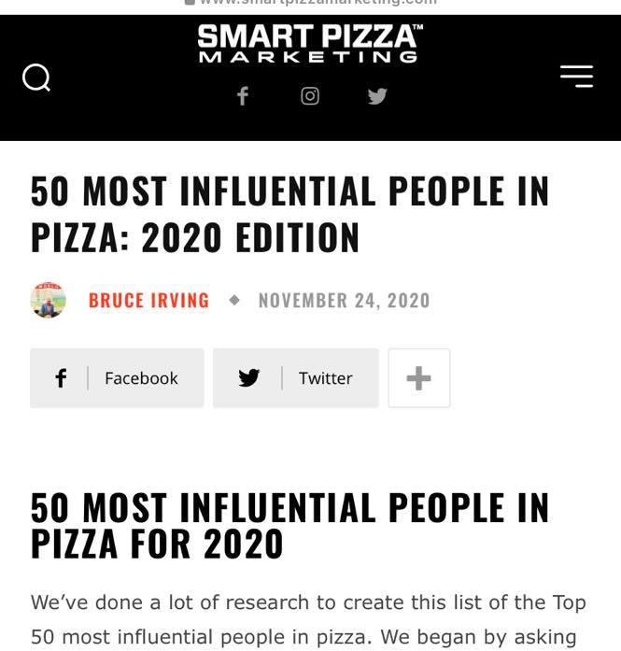Click the Smart Pizza Marketing logo
This screenshot has height=651, width=621.
309,44
